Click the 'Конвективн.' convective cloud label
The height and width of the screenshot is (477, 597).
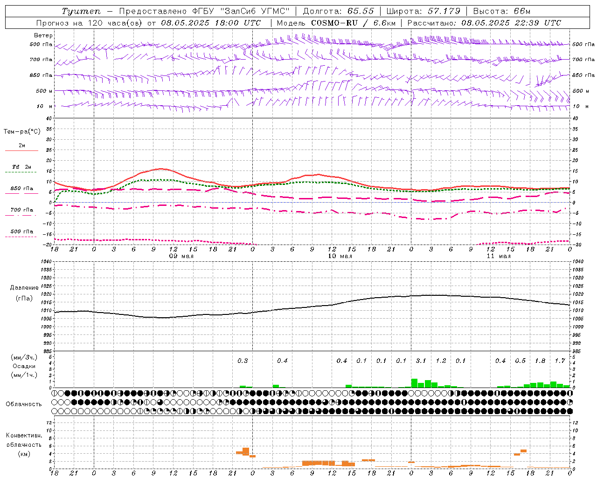tap(24, 436)
